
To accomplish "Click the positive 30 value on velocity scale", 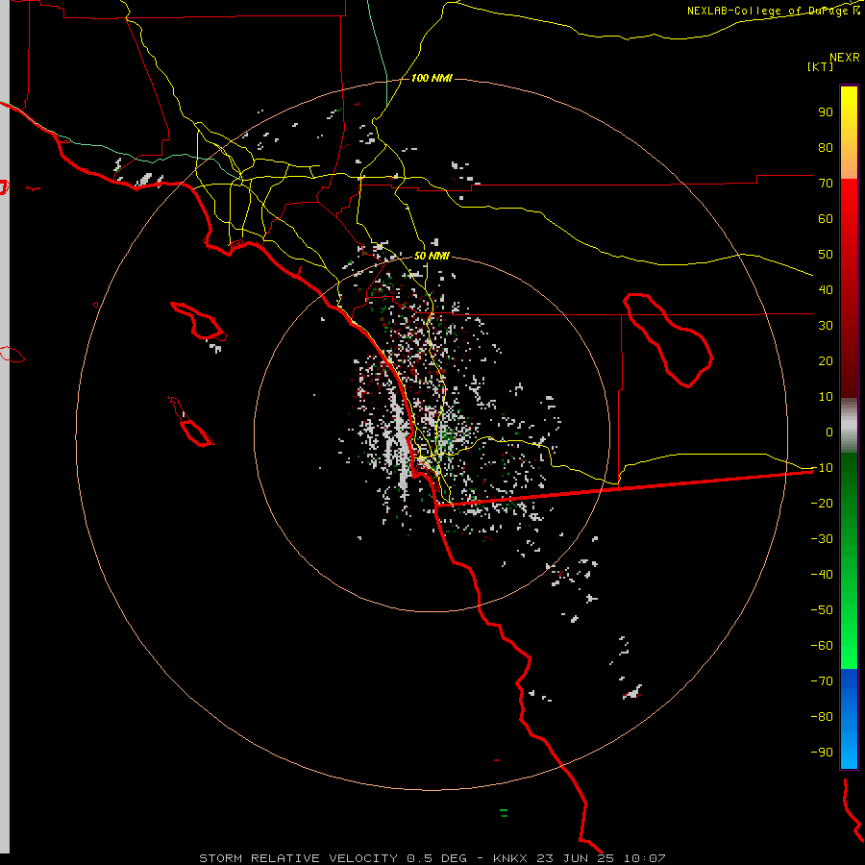I will [826, 326].
